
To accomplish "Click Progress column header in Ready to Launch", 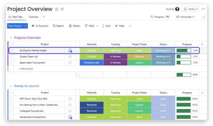I will tap(187, 93).
